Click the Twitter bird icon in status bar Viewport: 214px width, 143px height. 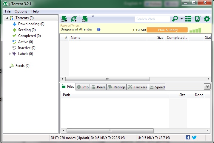(x=194, y=137)
